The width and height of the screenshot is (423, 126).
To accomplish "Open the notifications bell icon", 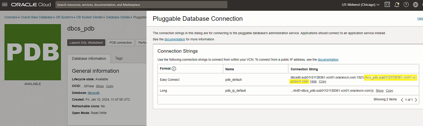I will click(397, 5).
